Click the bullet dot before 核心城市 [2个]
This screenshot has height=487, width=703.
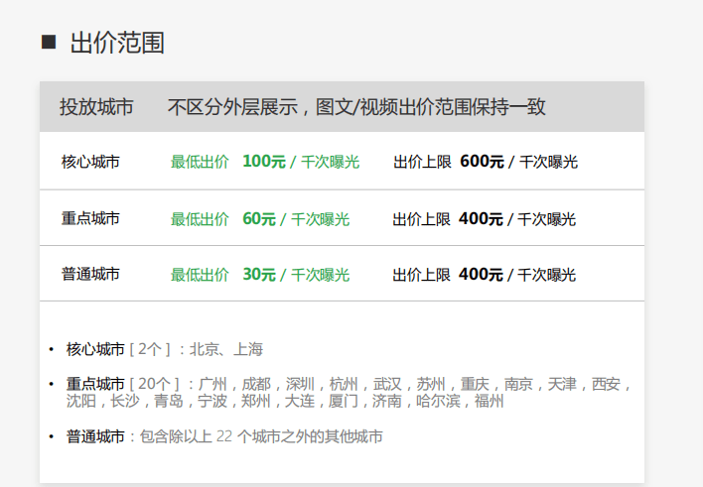(52, 350)
